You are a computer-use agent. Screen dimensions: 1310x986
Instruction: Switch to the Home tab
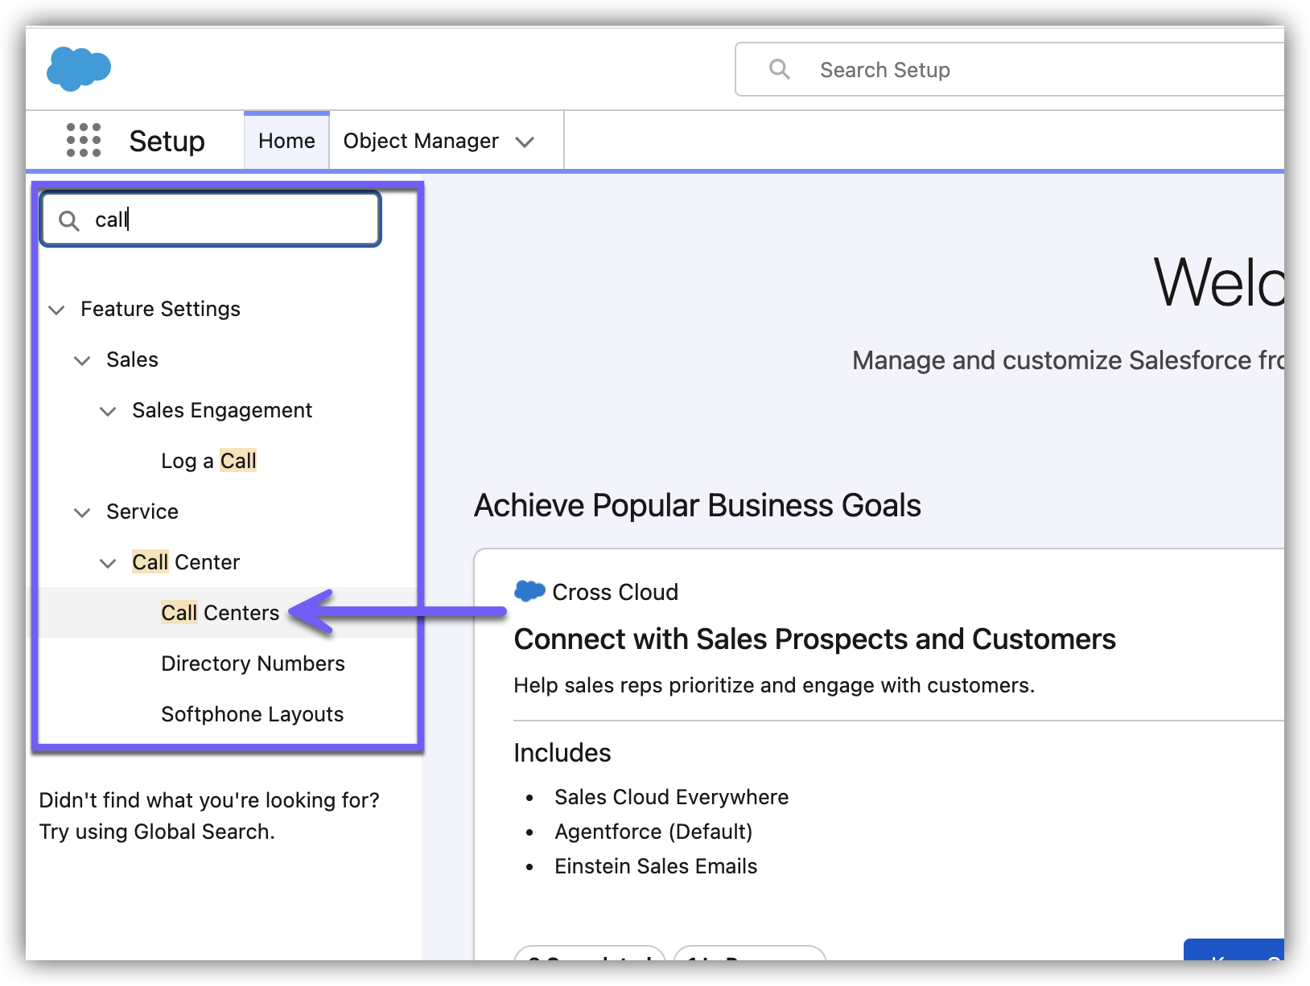(x=286, y=141)
